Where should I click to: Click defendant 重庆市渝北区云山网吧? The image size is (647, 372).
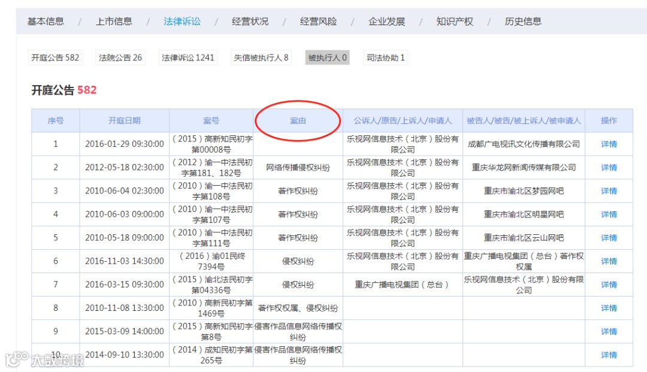524,238
